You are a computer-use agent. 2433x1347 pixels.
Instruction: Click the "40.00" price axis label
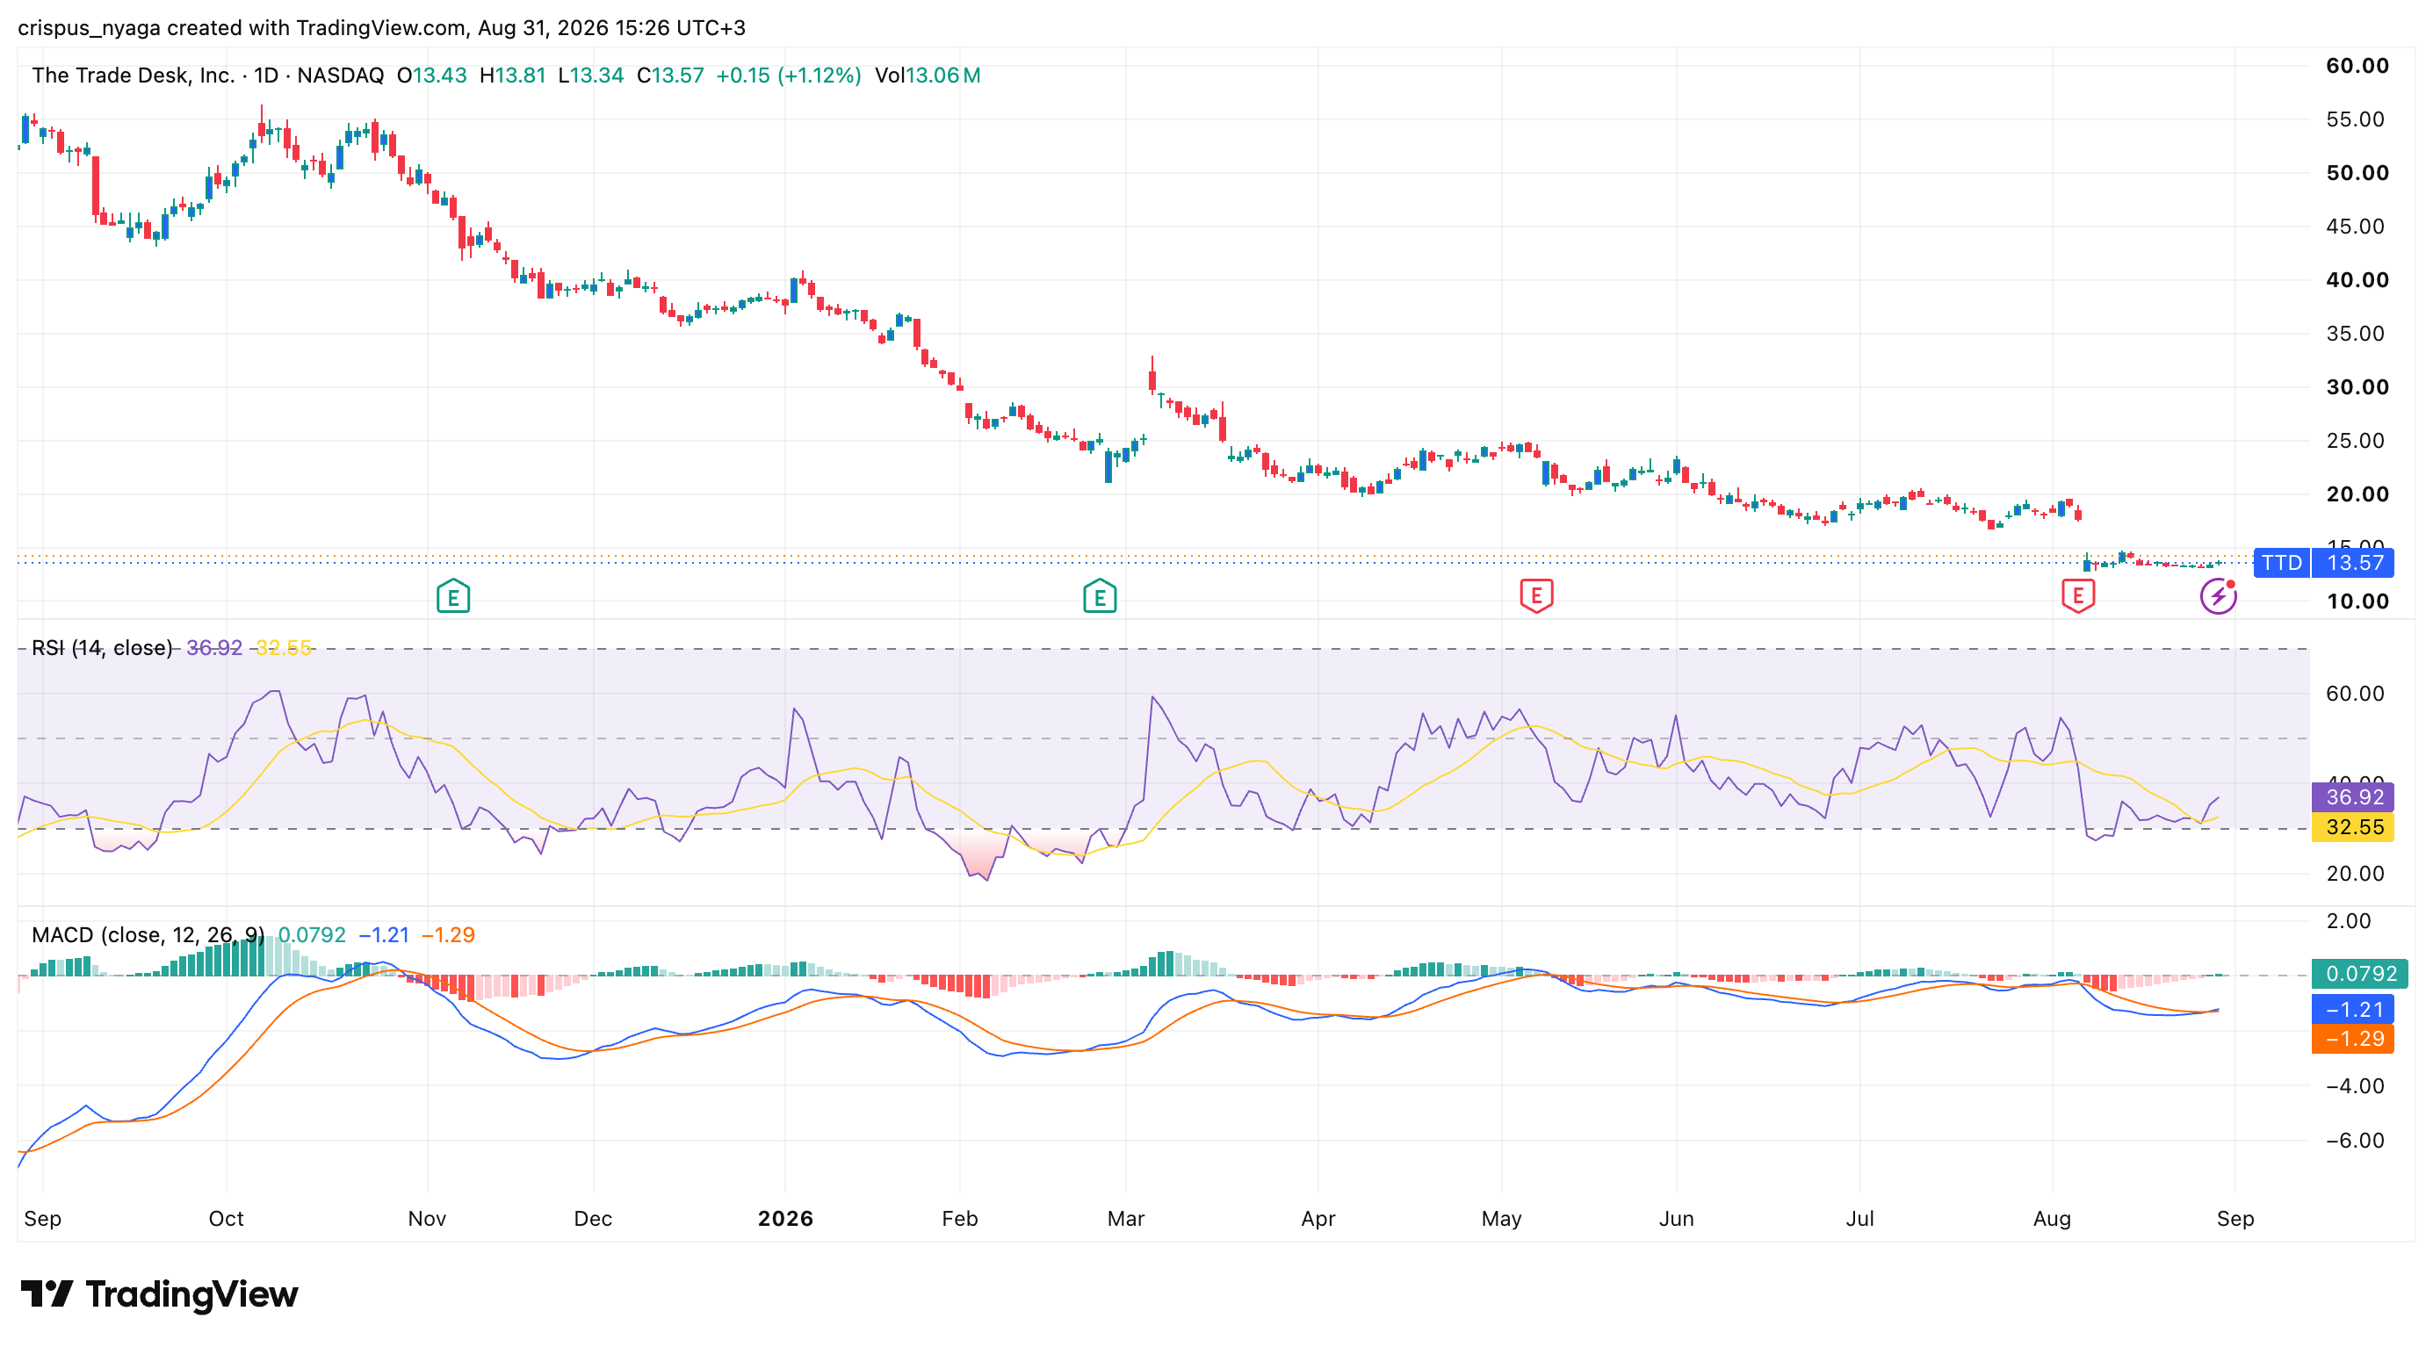pyautogui.click(x=2357, y=280)
